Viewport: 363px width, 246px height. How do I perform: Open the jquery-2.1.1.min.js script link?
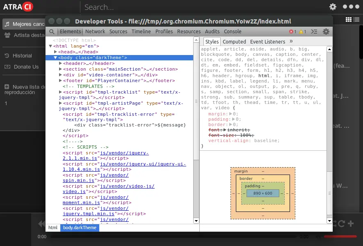(x=105, y=156)
